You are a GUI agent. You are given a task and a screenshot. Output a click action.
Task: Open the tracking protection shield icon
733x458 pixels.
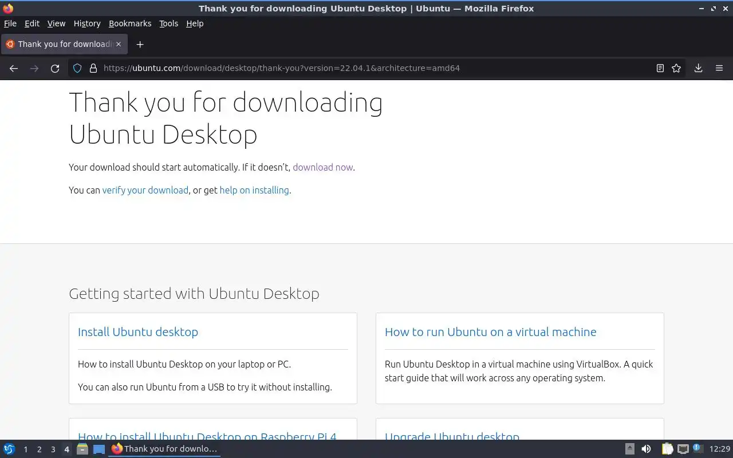coord(77,68)
